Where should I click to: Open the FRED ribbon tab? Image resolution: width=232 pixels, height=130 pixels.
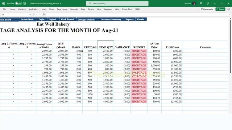(137, 9)
